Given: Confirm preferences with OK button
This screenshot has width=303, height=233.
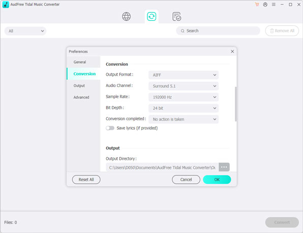Looking at the screenshot, I should pyautogui.click(x=217, y=180).
